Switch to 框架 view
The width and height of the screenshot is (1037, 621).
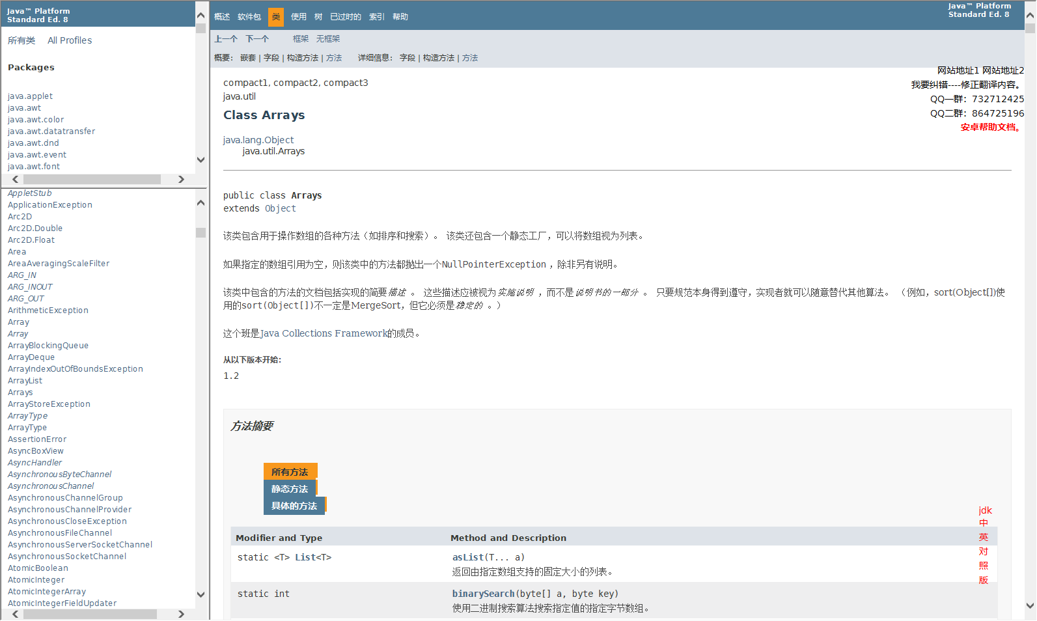(x=301, y=39)
